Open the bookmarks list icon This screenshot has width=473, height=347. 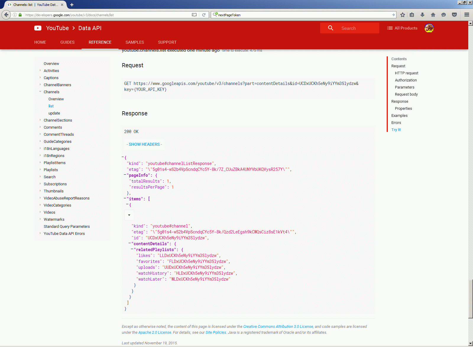(x=412, y=15)
